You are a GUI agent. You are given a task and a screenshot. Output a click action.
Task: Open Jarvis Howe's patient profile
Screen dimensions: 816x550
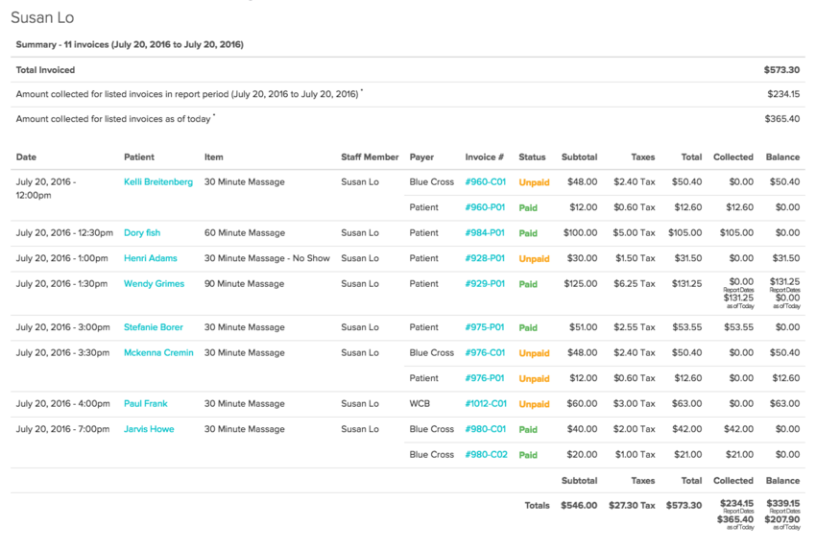click(x=149, y=429)
